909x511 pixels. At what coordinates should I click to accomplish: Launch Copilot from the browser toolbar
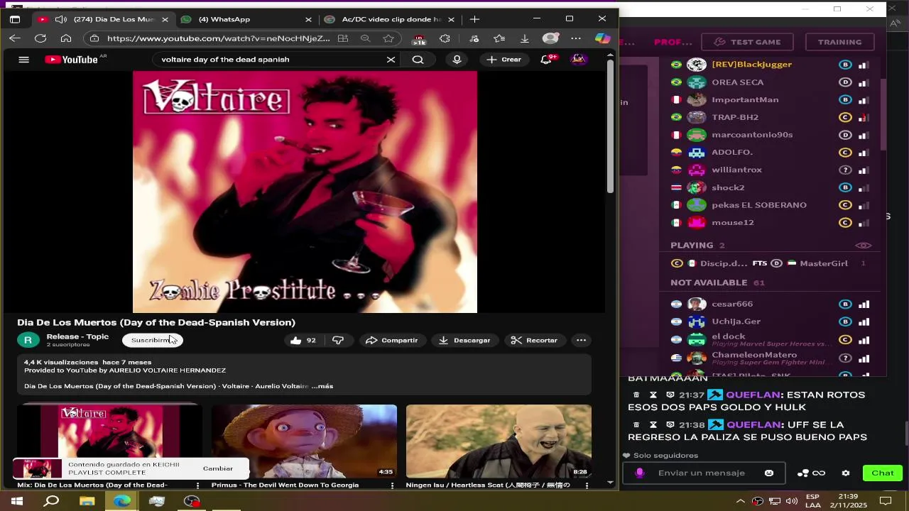point(602,38)
